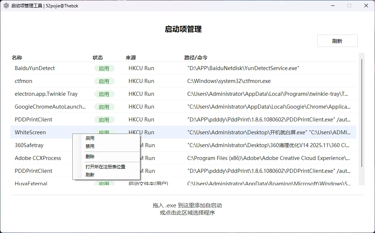Select 禁用 in the context menu

click(x=89, y=146)
